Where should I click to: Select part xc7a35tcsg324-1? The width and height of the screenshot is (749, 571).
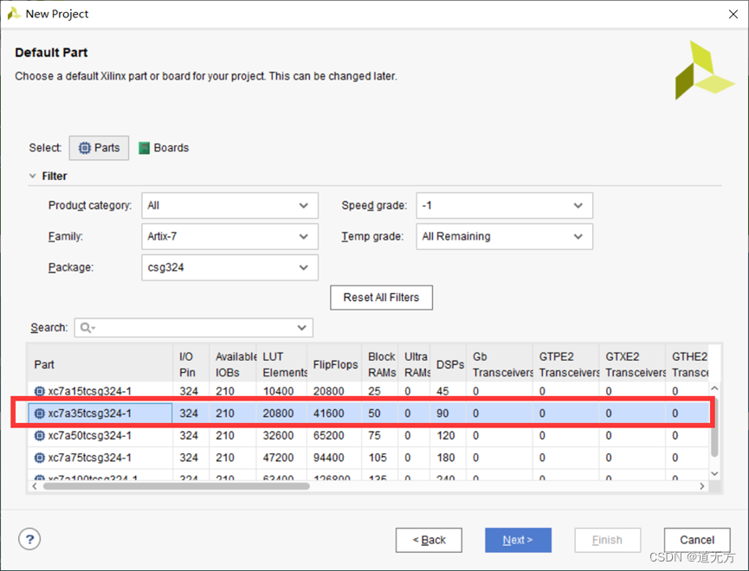click(89, 413)
